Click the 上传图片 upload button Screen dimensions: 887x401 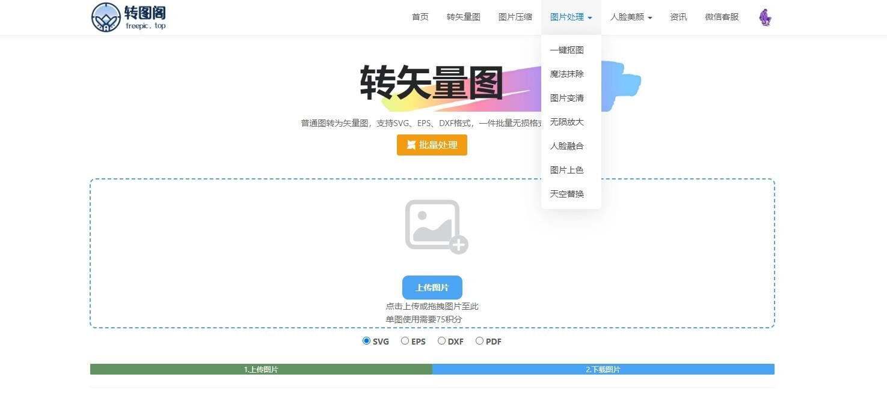coord(432,287)
